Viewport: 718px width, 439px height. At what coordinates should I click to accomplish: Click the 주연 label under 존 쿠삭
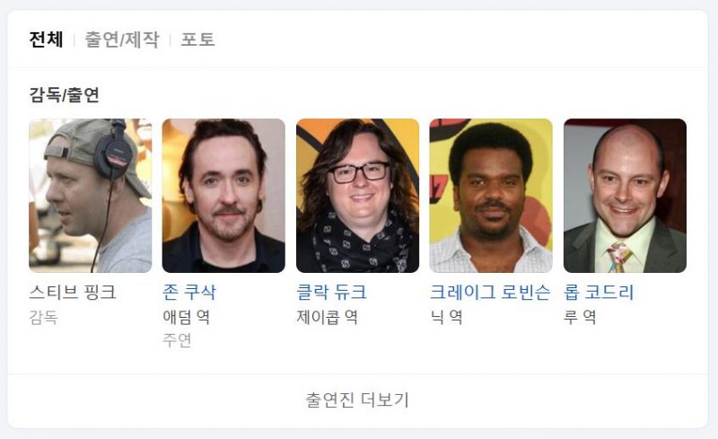pyautogui.click(x=177, y=340)
